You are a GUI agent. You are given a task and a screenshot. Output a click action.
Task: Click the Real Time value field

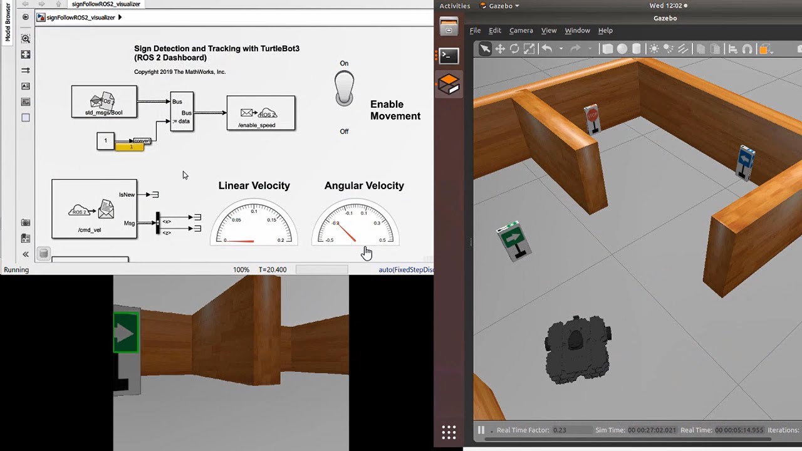[739, 430]
